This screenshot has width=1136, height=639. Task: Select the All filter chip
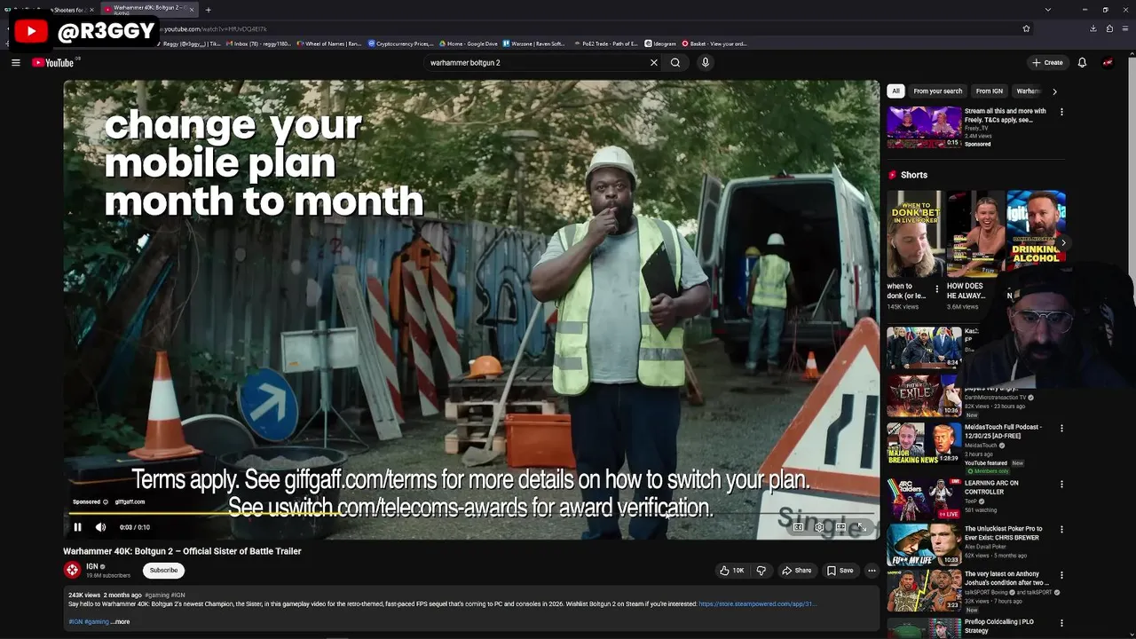[895, 91]
